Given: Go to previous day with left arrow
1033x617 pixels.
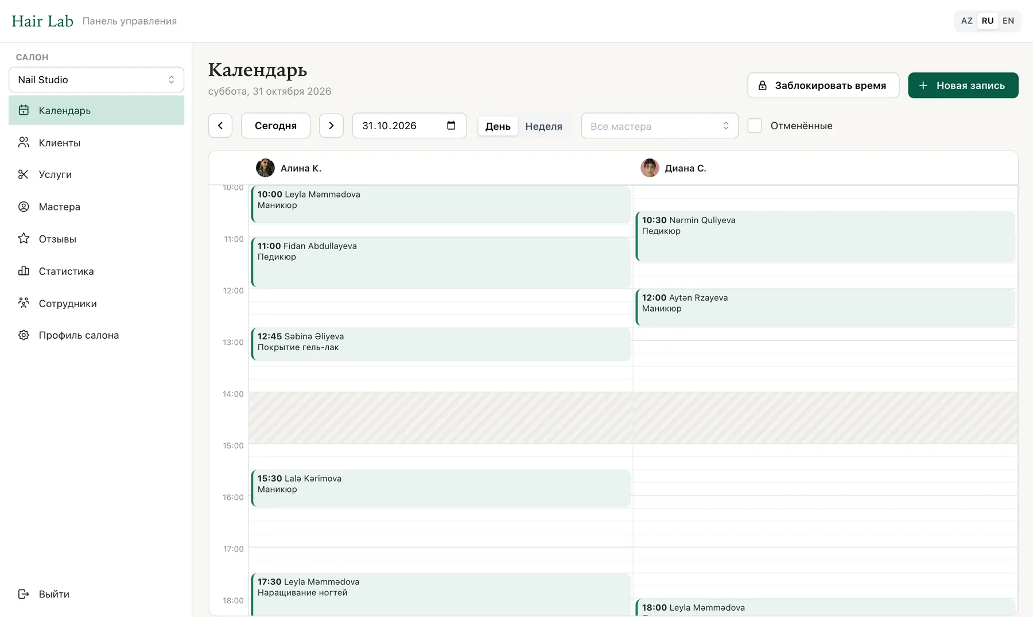Looking at the screenshot, I should tap(220, 126).
